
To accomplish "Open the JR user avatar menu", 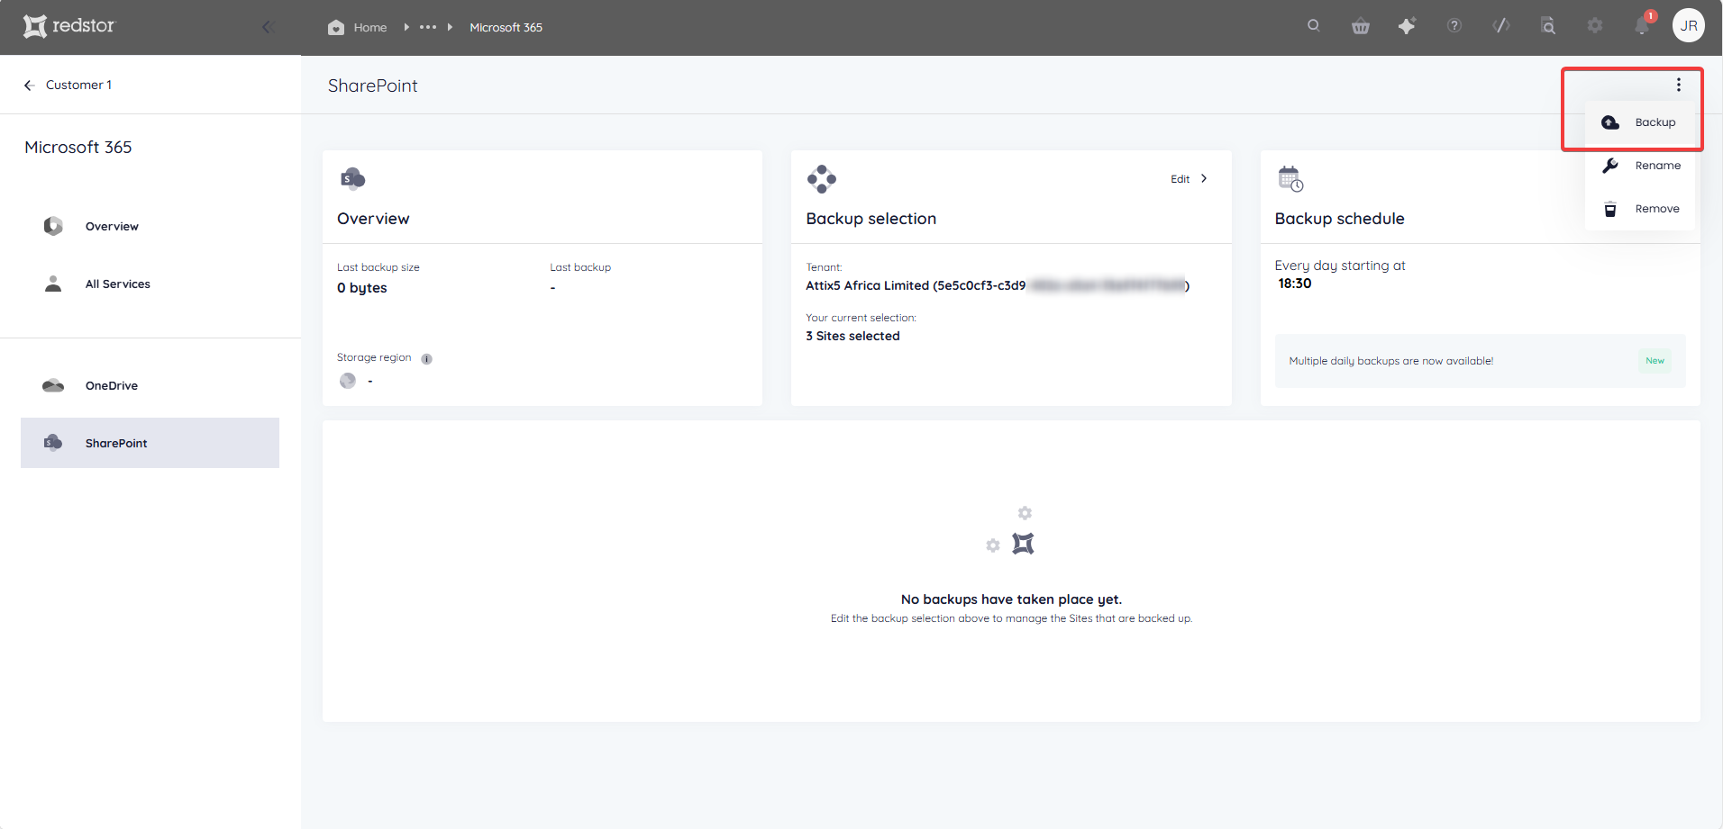I will coord(1689,25).
